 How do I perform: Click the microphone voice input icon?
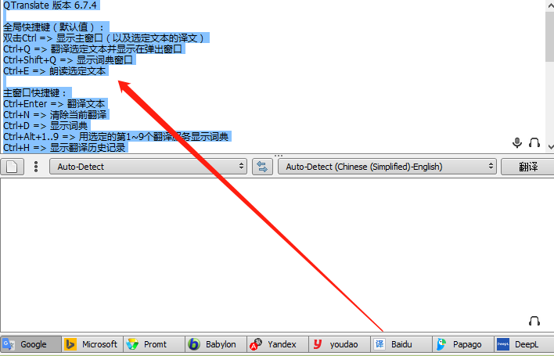pos(517,142)
